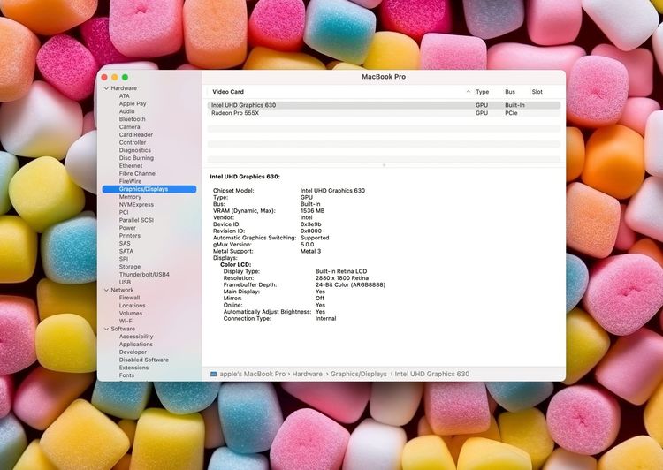Click apple's MacBook Pro in the path bar
Viewport: 663px width, 470px height.
(x=253, y=374)
